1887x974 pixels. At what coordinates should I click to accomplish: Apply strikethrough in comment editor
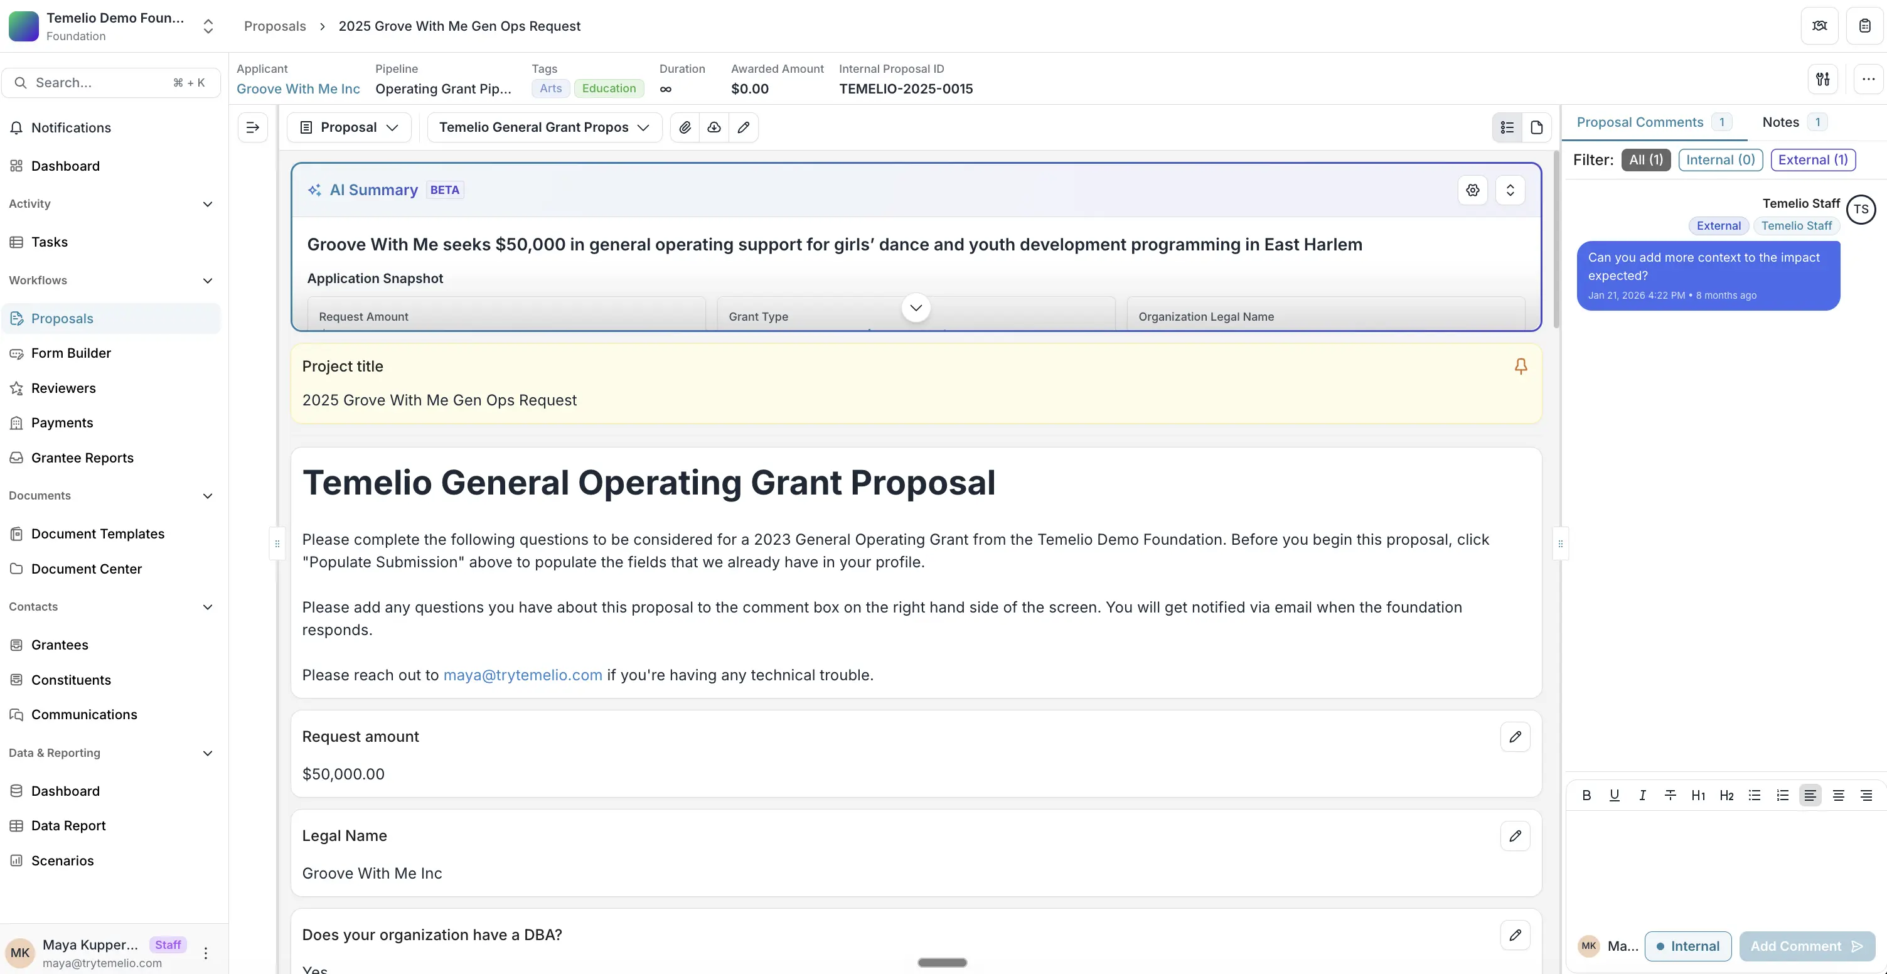1670,795
